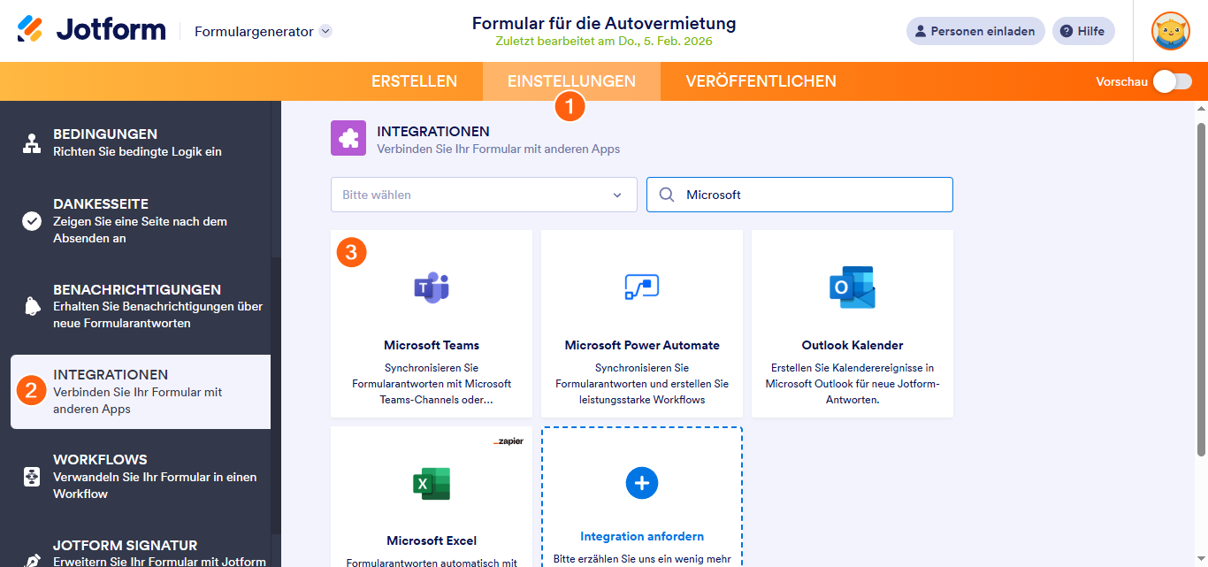Open the Formulargenerator dropdown
Screen dimensions: 1208x567
coord(261,29)
